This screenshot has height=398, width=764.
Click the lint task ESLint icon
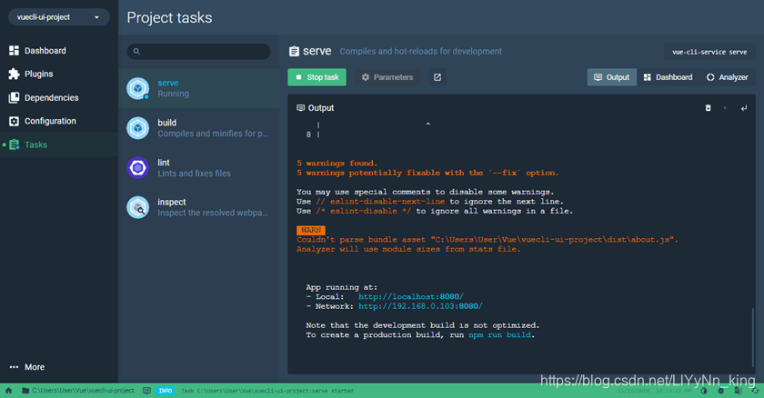[138, 168]
